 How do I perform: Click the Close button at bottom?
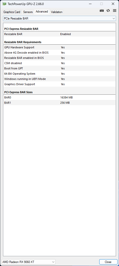pos(108,262)
